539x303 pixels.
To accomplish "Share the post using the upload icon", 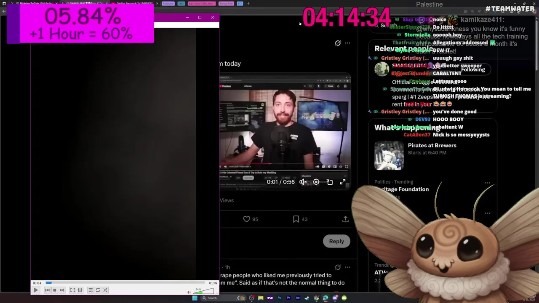I will pos(345,219).
